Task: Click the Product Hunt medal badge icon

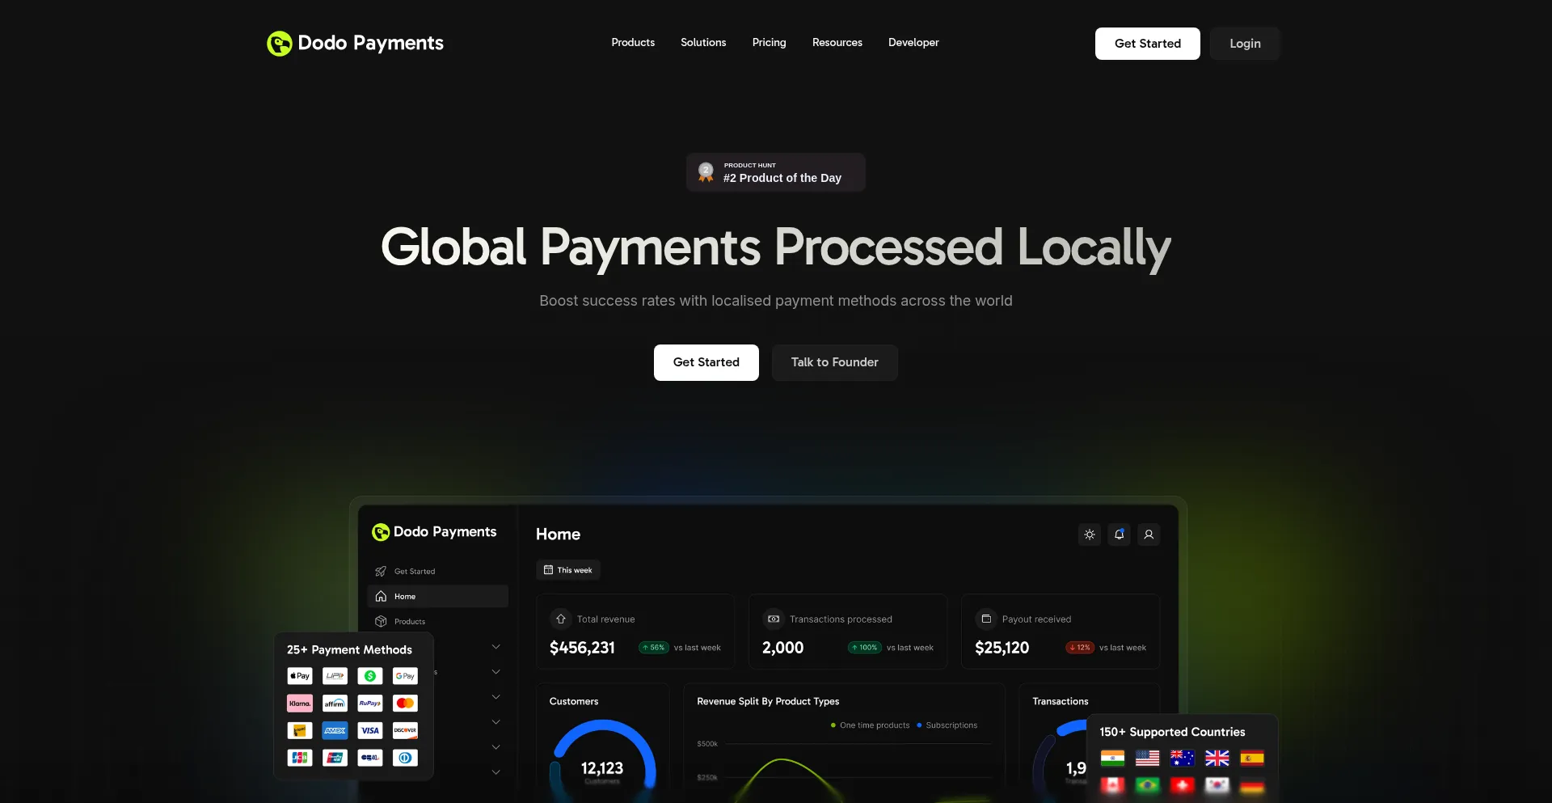Action: (x=706, y=172)
